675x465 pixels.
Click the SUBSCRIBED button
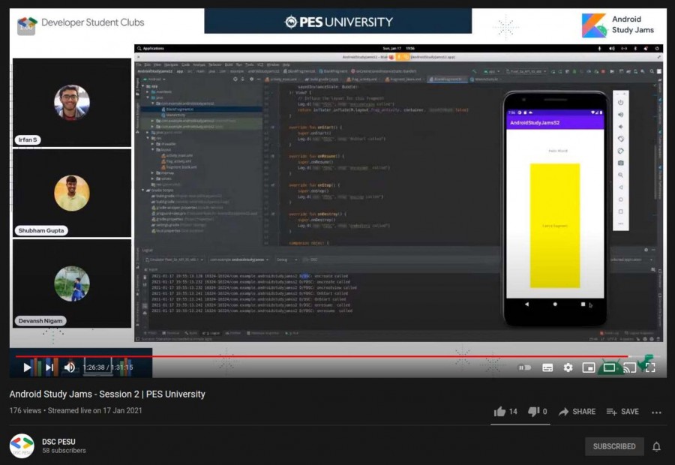pos(613,446)
